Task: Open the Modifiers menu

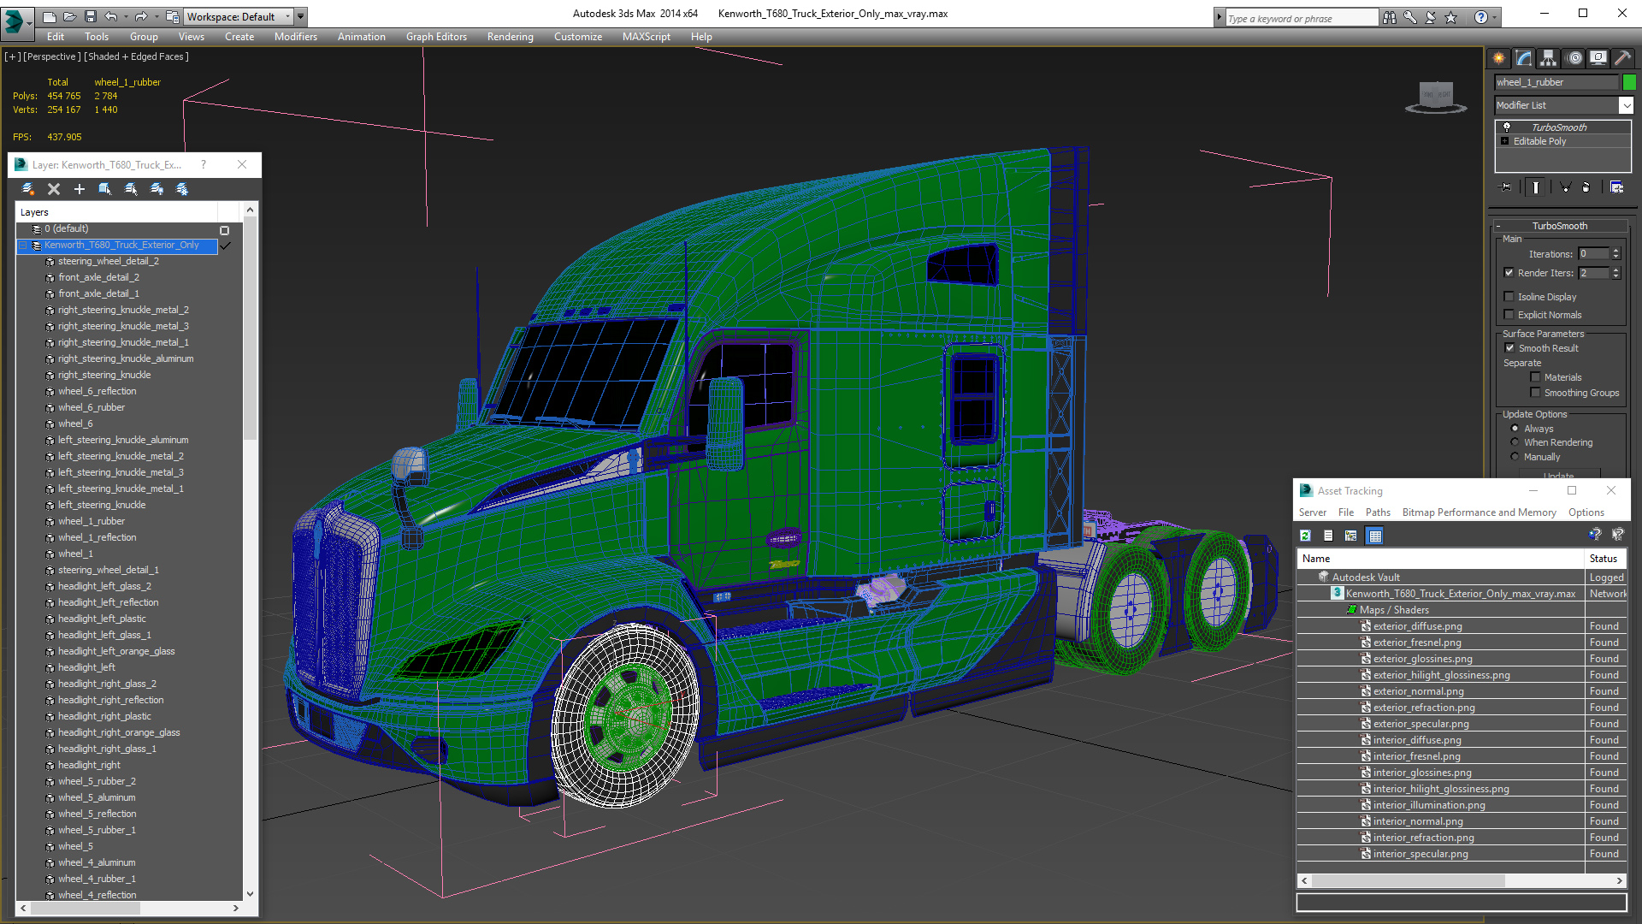Action: [x=296, y=37]
